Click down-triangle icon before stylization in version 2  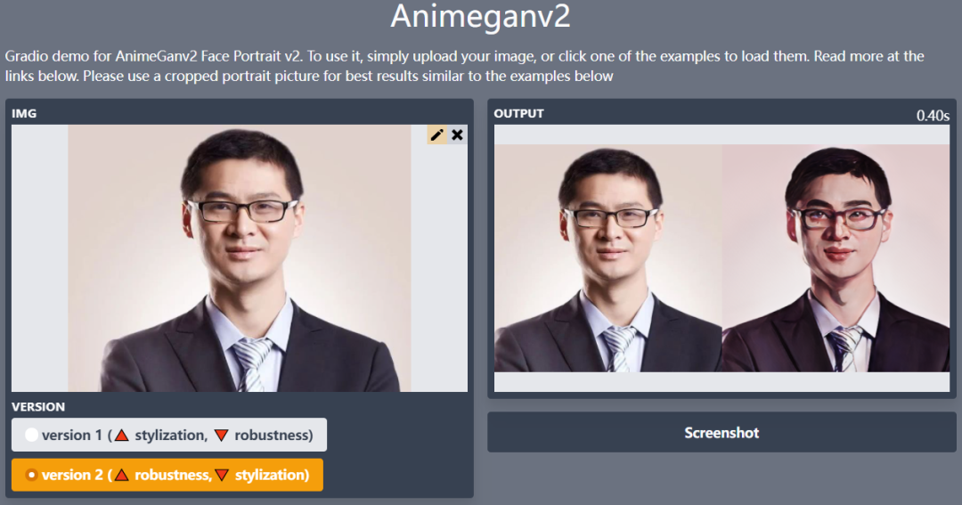[222, 475]
